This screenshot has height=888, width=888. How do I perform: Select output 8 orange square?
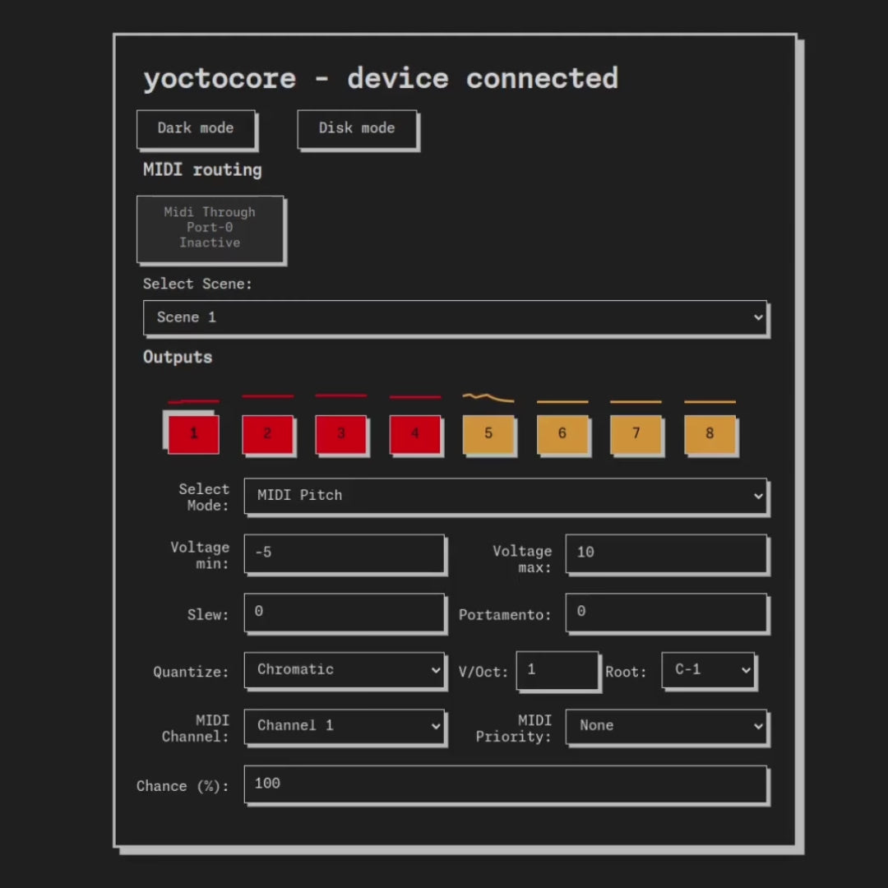(710, 433)
